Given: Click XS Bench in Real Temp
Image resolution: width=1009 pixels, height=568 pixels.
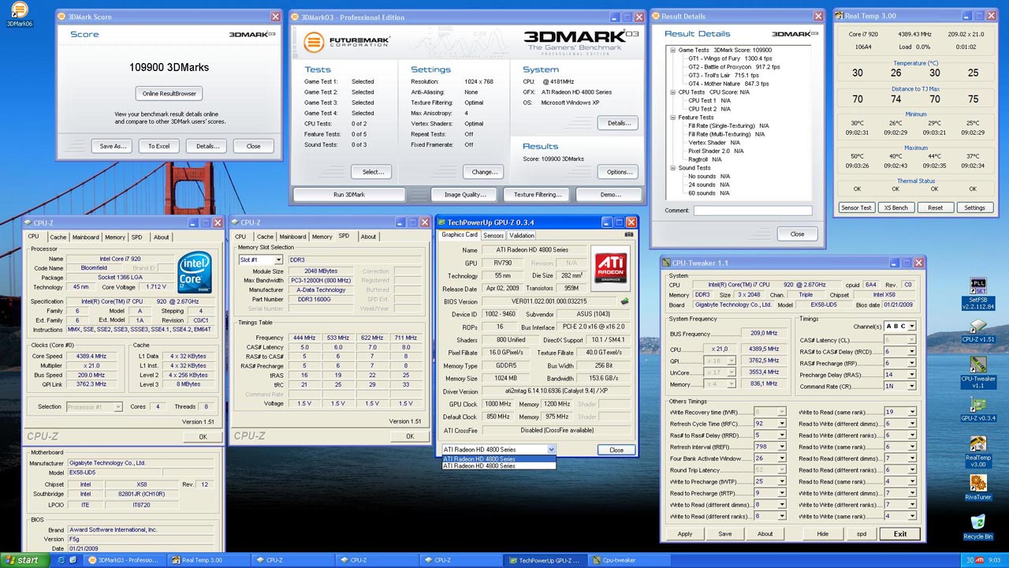Looking at the screenshot, I should point(895,207).
